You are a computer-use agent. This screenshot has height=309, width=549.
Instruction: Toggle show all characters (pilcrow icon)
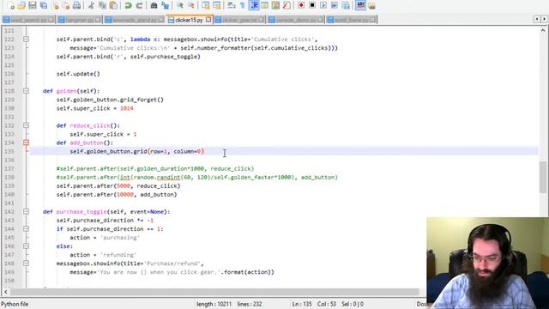[242, 5]
